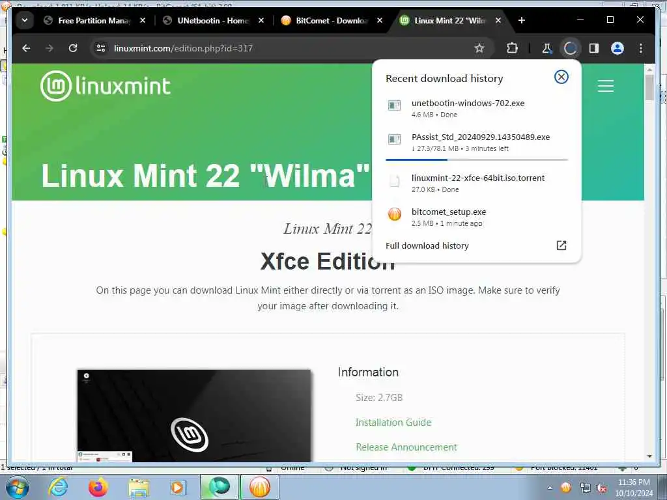Viewport: 667px width, 500px height.
Task: Open the Release Announcement link
Action: click(406, 447)
